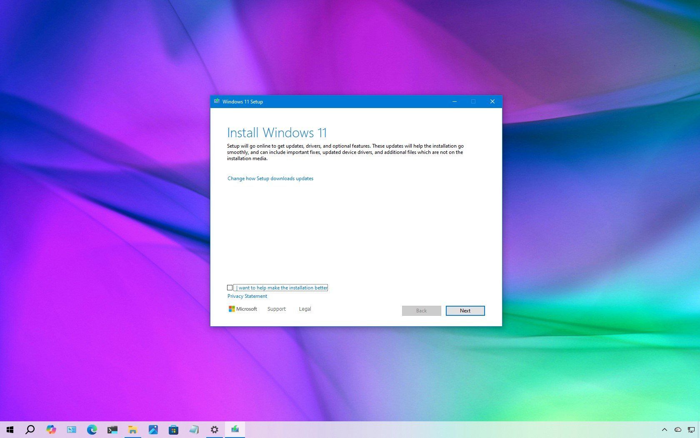Open Windows Terminal from the taskbar
700x438 pixels.
112,430
